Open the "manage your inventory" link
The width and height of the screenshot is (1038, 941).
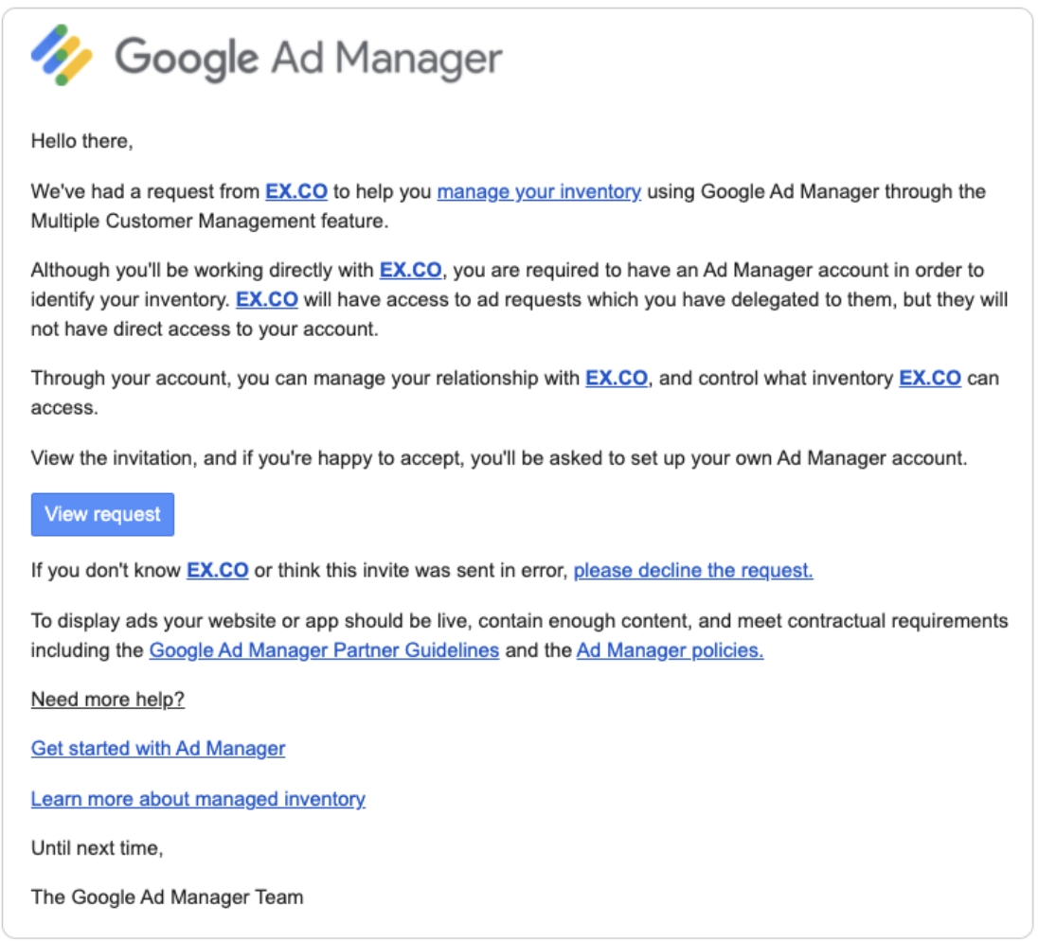coord(539,192)
